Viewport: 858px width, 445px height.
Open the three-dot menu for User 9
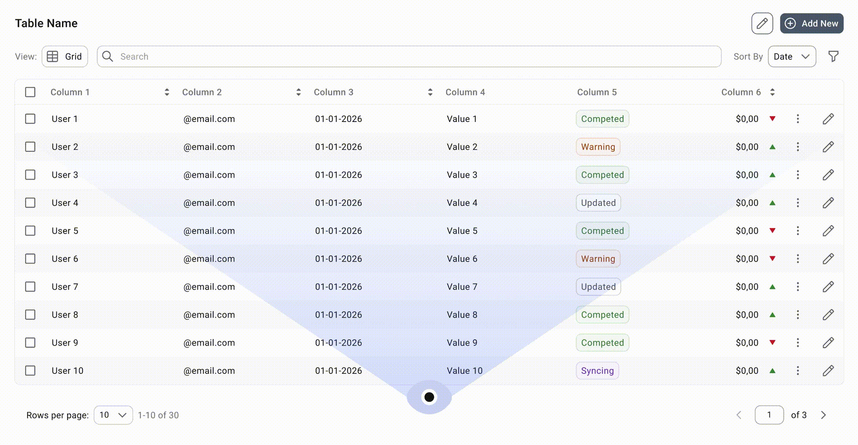point(798,343)
